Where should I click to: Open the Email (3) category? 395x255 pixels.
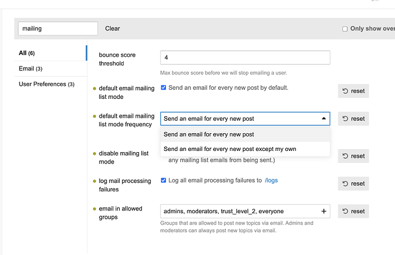pos(50,69)
